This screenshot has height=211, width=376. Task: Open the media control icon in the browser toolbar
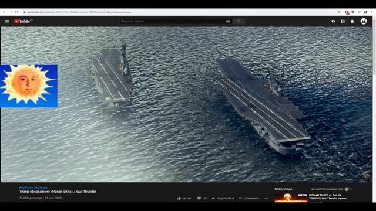point(359,12)
